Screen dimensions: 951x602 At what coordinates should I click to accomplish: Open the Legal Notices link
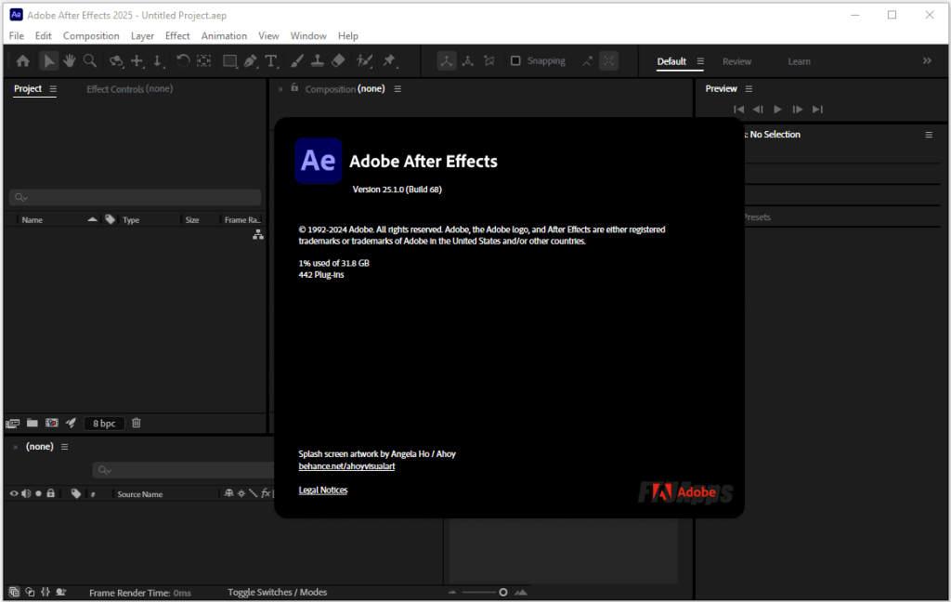coord(322,490)
